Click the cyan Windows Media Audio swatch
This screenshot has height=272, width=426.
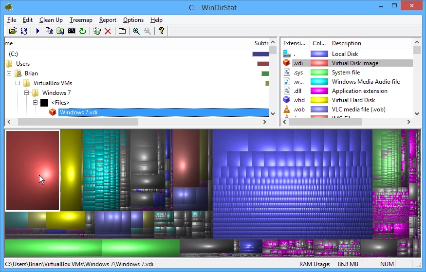[319, 81]
